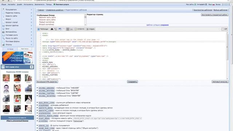Click the Управление дизайном breadcrumb link
This screenshot has height=131, width=233.
(x=55, y=10)
